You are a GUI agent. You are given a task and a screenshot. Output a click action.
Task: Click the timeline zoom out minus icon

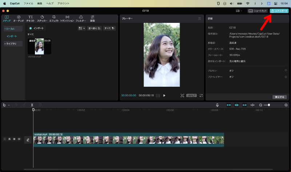click(x=260, y=105)
